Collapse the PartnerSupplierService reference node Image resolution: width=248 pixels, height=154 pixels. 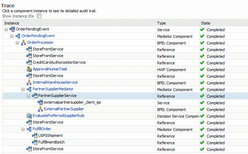point(28,96)
